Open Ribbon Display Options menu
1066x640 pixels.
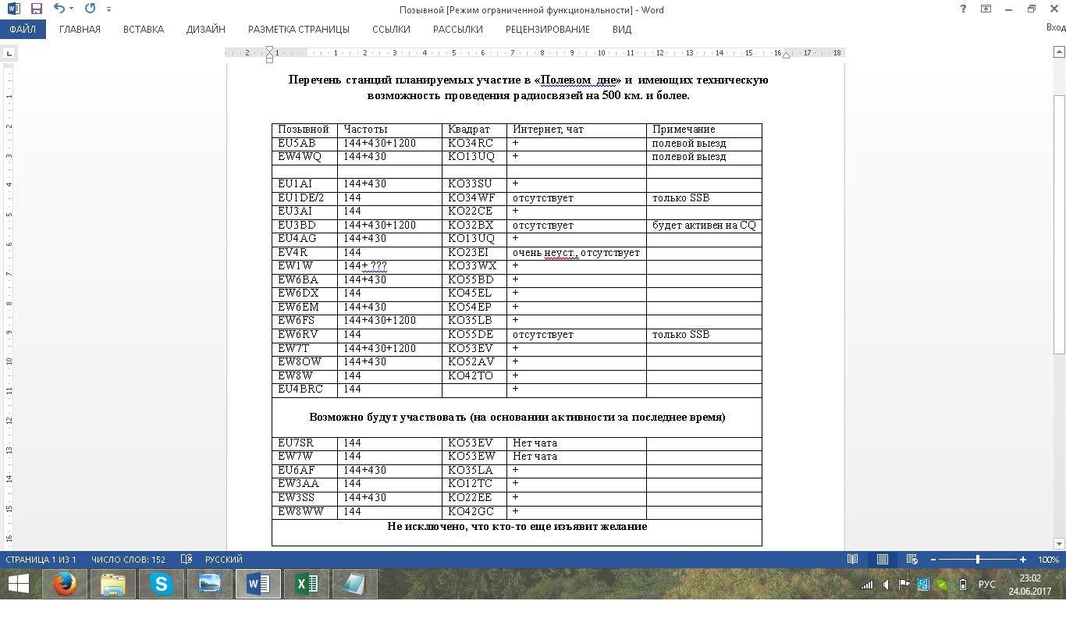click(x=986, y=9)
